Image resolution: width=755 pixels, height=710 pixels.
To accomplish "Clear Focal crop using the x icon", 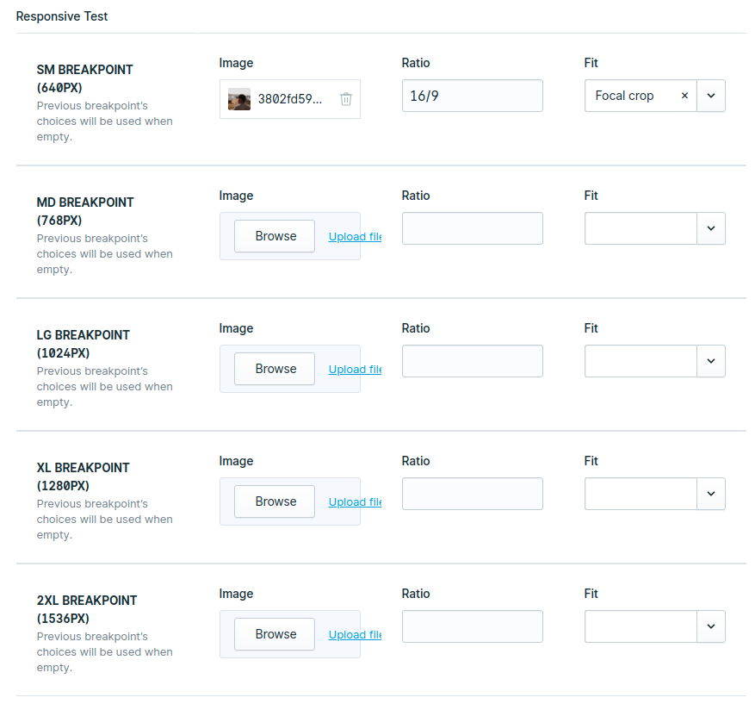I will pyautogui.click(x=684, y=96).
